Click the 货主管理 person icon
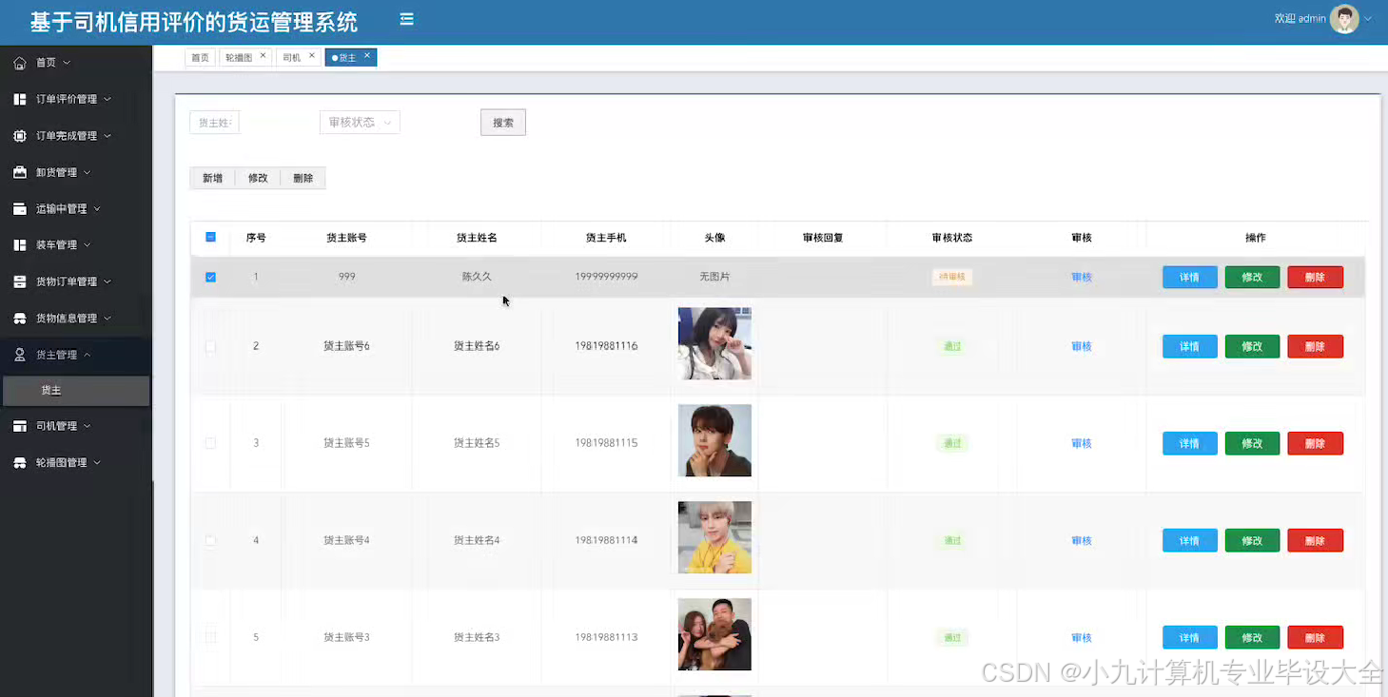The width and height of the screenshot is (1388, 697). pos(20,355)
